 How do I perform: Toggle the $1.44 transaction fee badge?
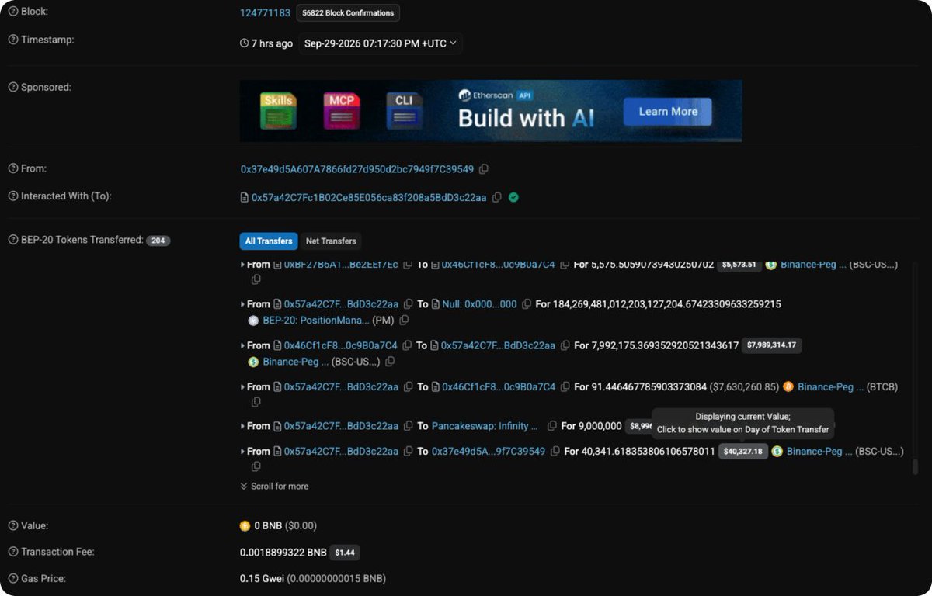click(345, 553)
